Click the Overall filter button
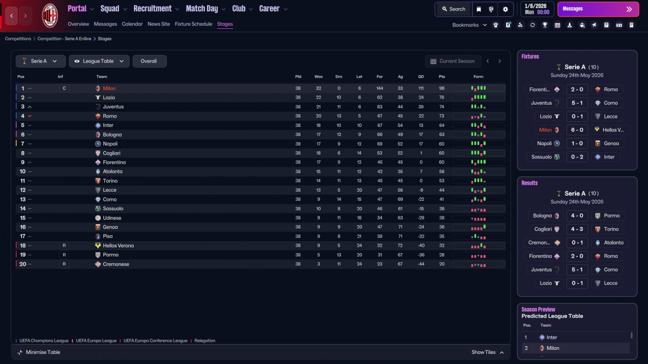The image size is (648, 364). [149, 61]
